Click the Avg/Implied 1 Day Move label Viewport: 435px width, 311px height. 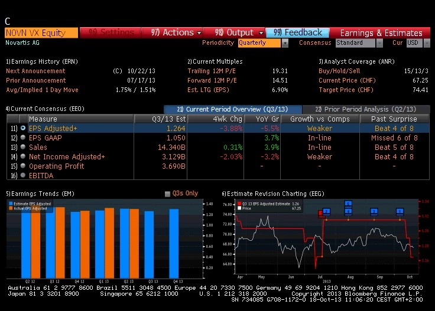(x=42, y=90)
